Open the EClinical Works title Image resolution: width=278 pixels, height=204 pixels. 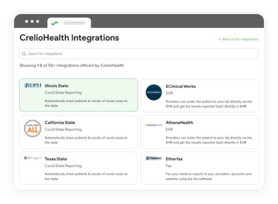click(180, 86)
